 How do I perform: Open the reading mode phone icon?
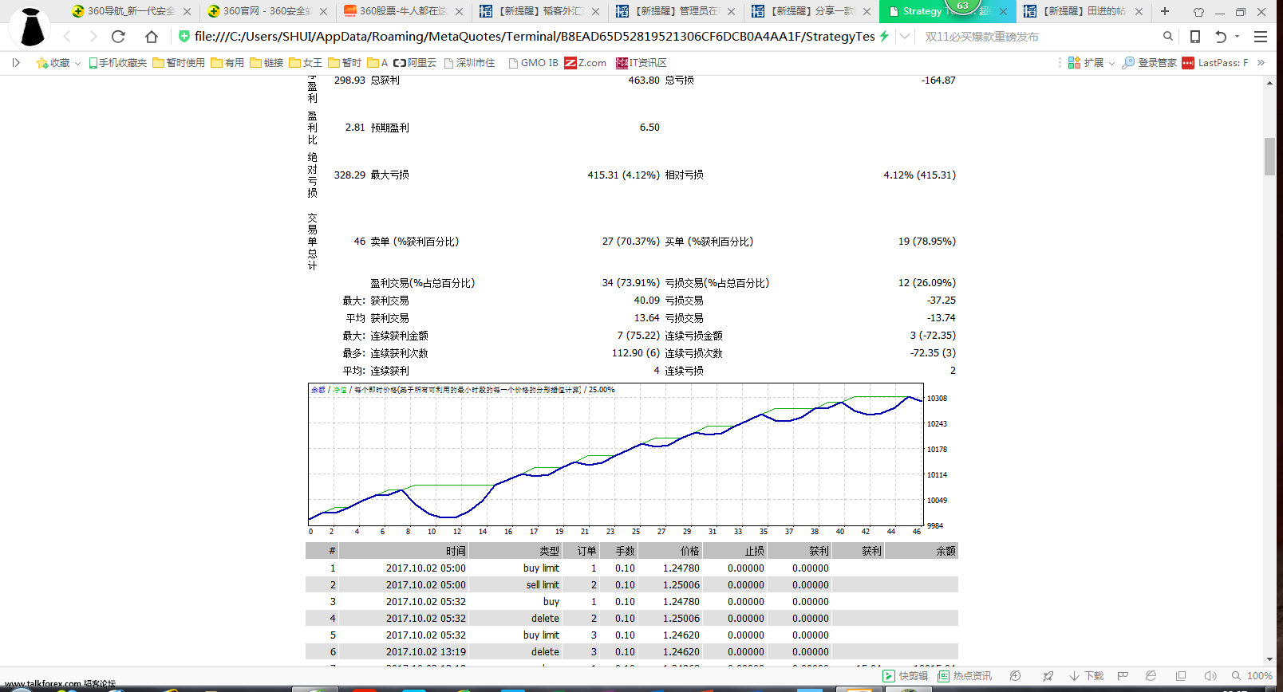point(1195,37)
